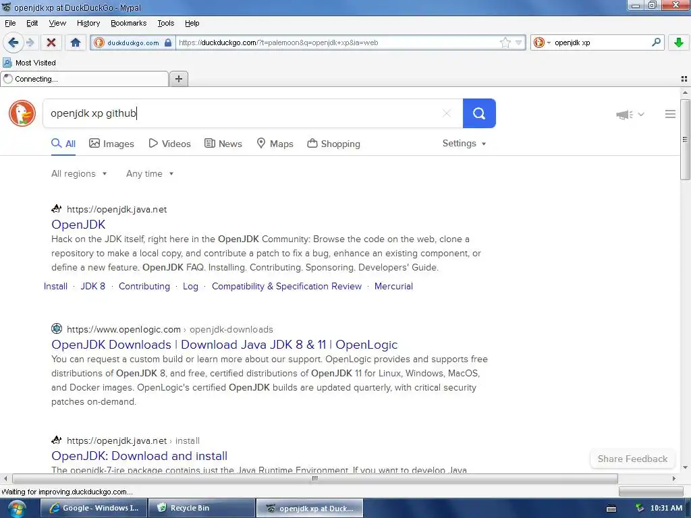Open the Tools menu
This screenshot has height=518, width=691.
click(166, 24)
